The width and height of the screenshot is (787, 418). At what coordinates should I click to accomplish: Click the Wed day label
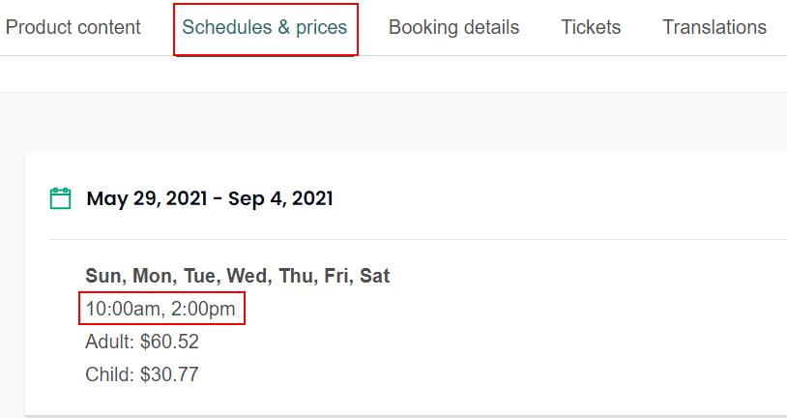click(x=247, y=277)
